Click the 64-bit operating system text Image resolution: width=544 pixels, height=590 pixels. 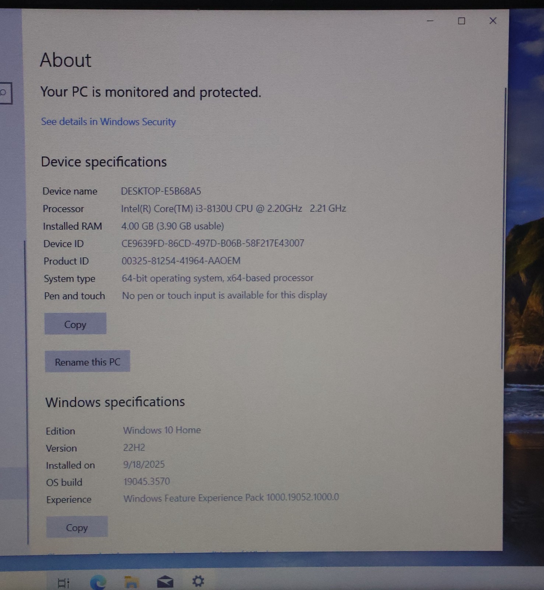pyautogui.click(x=218, y=278)
